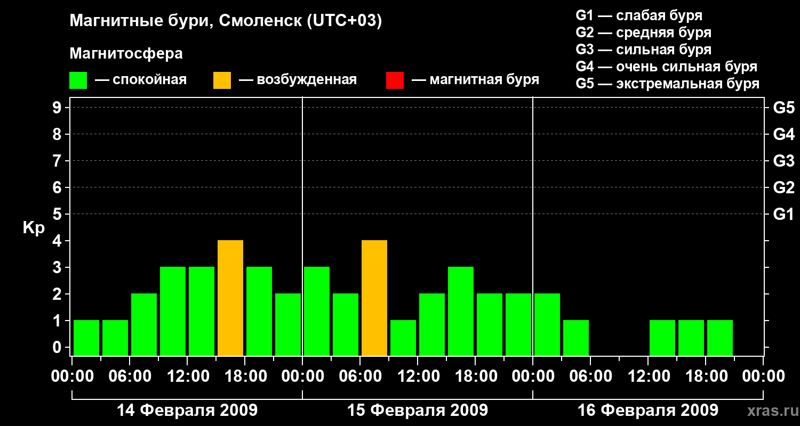The image size is (800, 426).
Task: Click the G4 right-axis label
Action: 783,134
